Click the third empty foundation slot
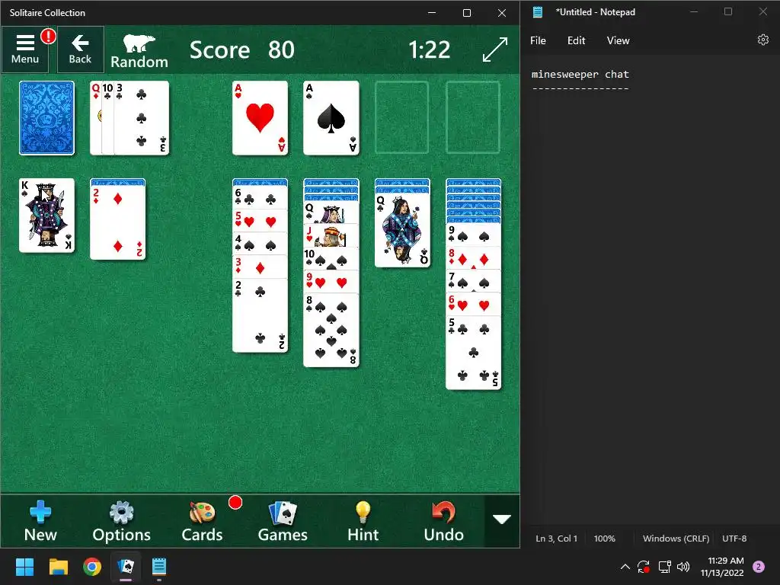 coord(402,118)
